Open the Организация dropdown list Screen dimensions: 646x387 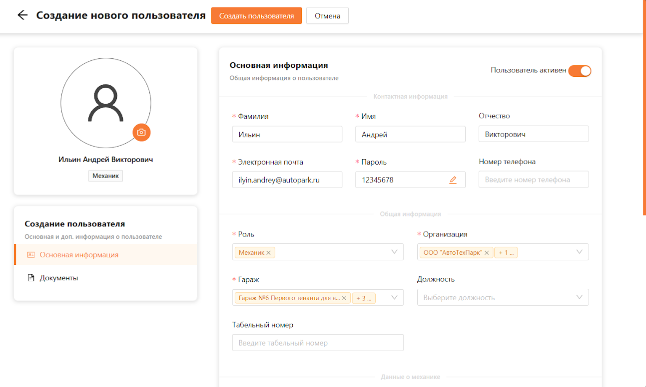point(579,252)
